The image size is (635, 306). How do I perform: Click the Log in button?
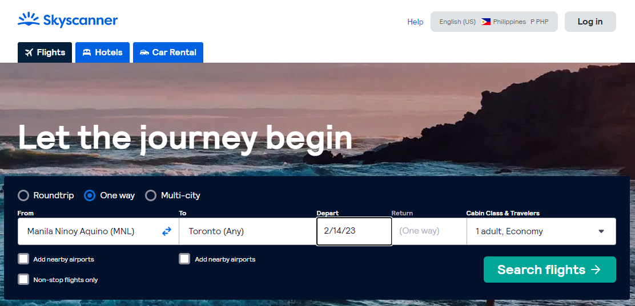click(x=590, y=22)
